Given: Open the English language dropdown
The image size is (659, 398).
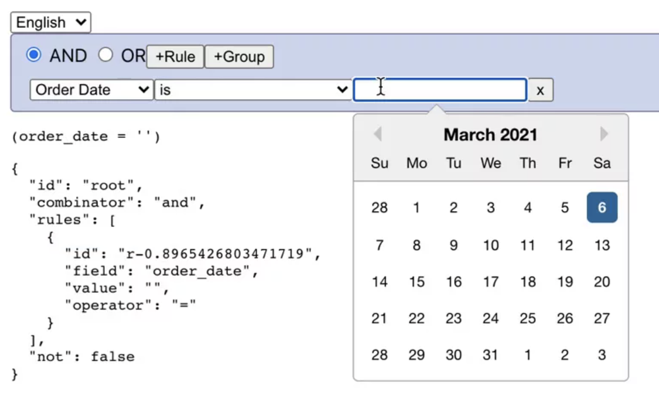Looking at the screenshot, I should tap(50, 22).
